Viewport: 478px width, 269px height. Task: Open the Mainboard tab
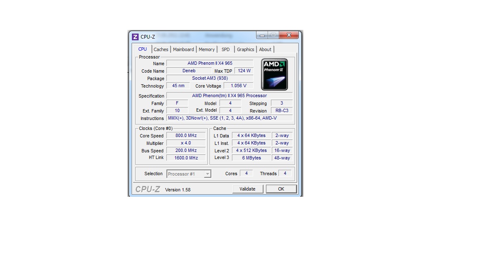click(183, 49)
